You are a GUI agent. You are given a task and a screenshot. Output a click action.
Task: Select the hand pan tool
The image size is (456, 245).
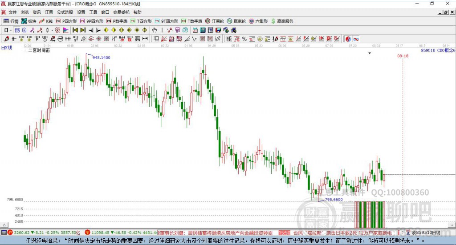[x=155, y=30]
